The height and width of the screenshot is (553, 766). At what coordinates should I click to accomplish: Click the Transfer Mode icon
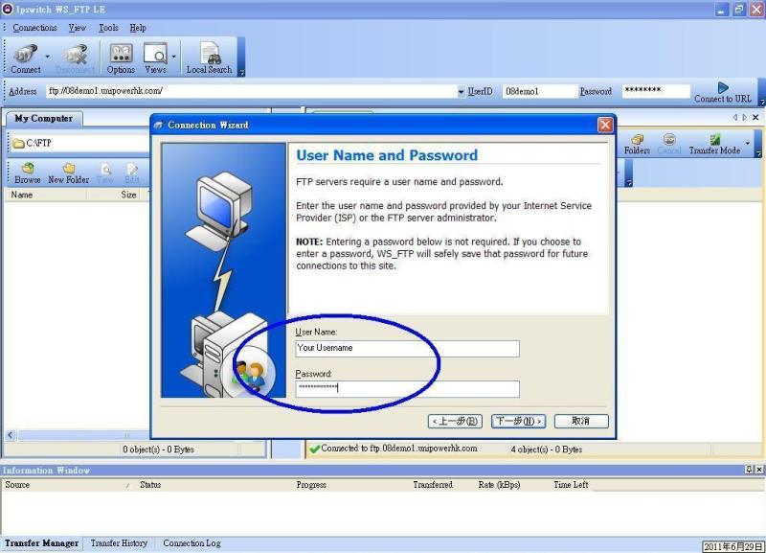point(714,144)
